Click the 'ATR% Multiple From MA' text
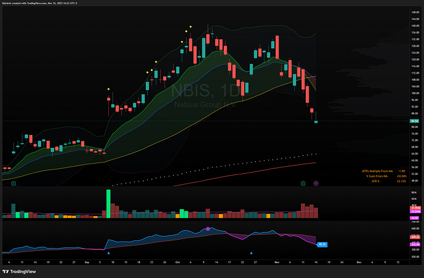The width and height of the screenshot is (424, 278). (377, 171)
